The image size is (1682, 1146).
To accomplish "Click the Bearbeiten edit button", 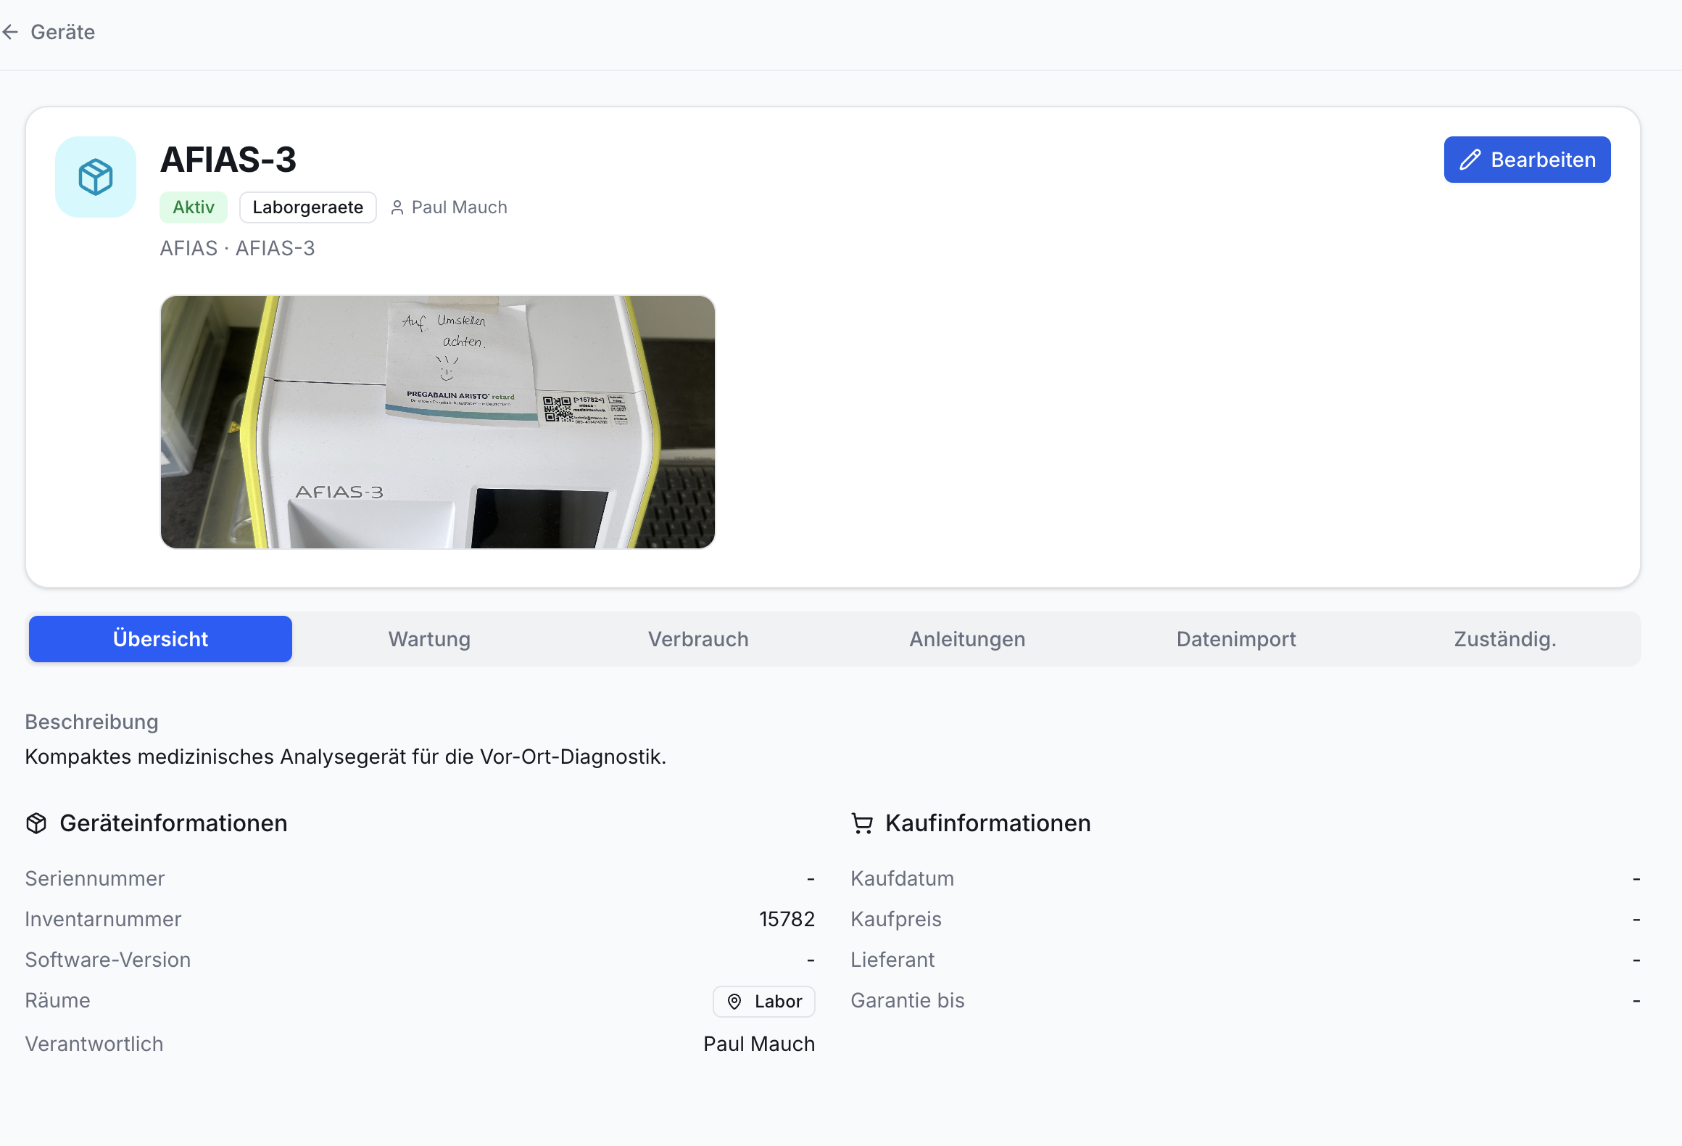I will (x=1527, y=160).
